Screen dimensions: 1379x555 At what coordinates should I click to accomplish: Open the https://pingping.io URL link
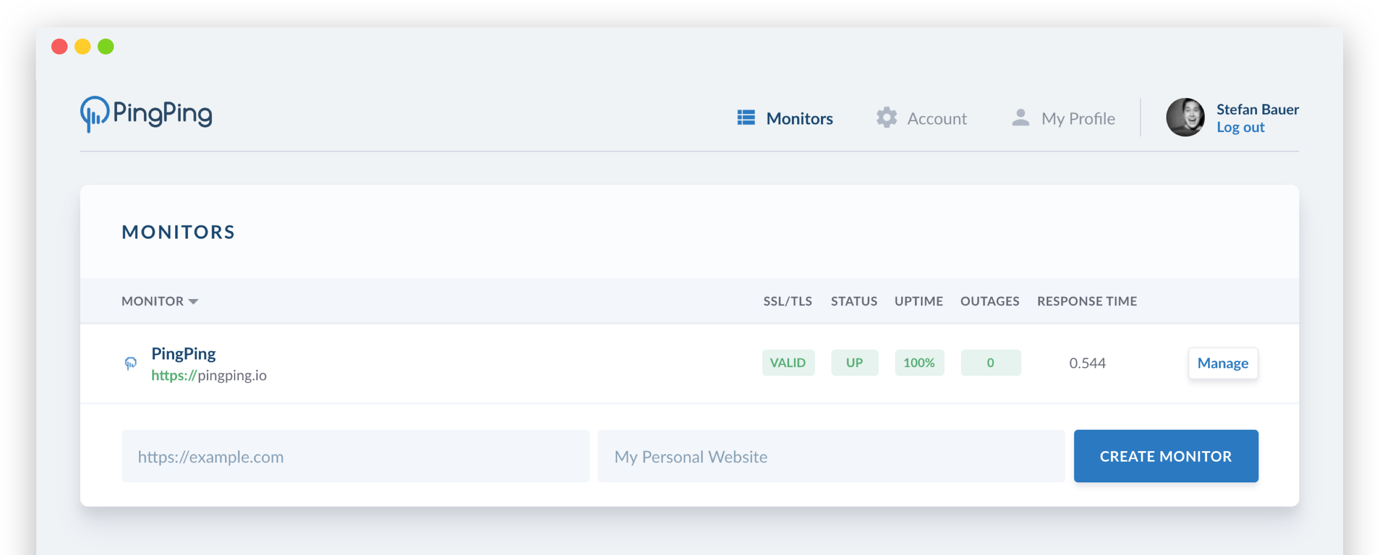point(209,376)
